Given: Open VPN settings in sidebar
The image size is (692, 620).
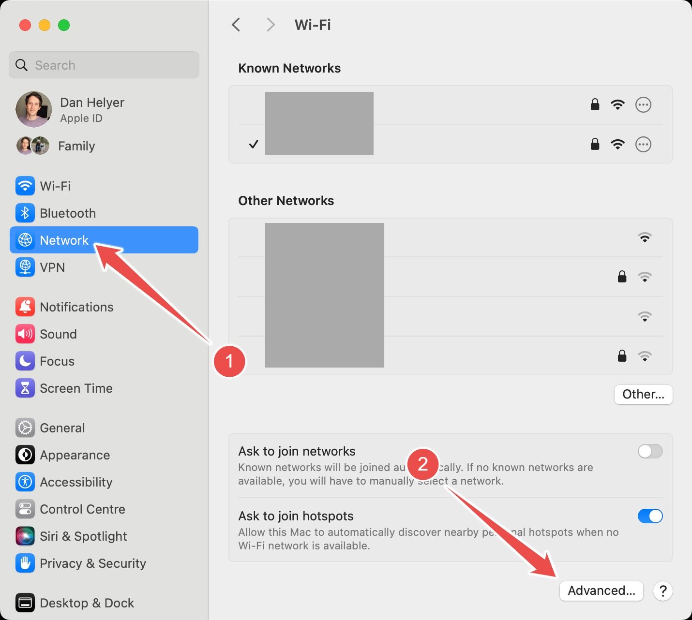Looking at the screenshot, I should [104, 267].
